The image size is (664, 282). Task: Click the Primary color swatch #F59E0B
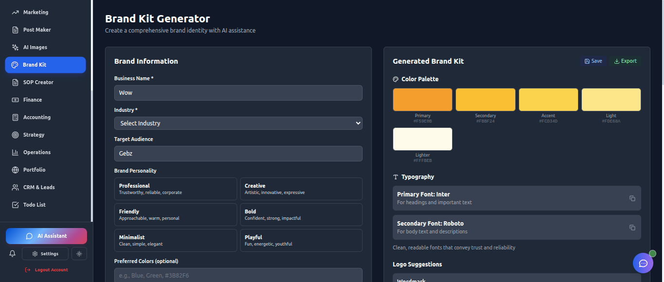(x=422, y=100)
